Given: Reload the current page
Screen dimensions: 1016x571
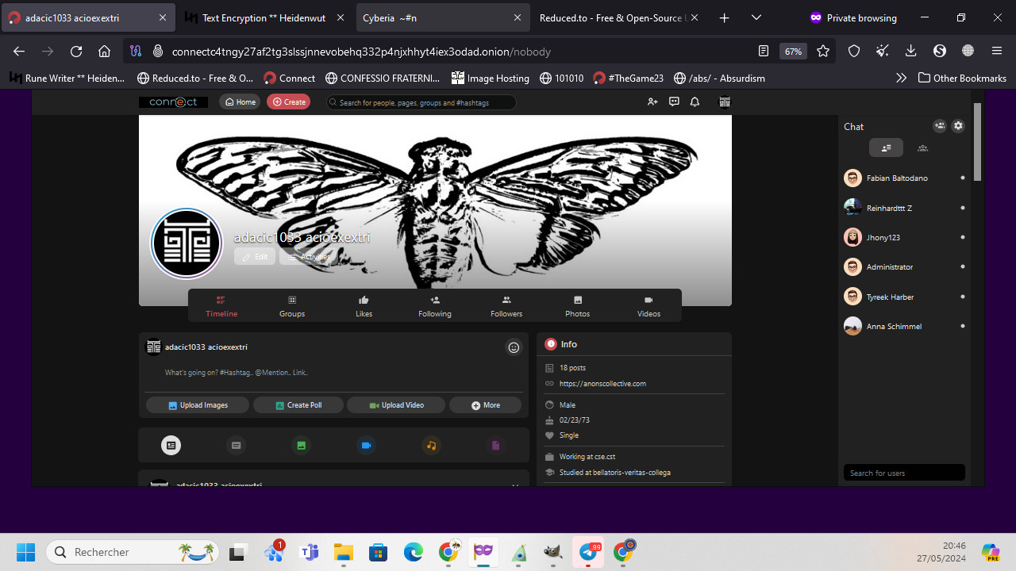Looking at the screenshot, I should 76,51.
